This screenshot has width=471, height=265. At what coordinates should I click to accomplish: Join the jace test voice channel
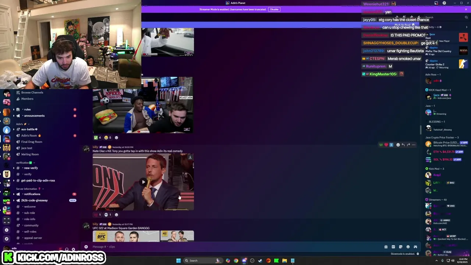click(x=26, y=148)
